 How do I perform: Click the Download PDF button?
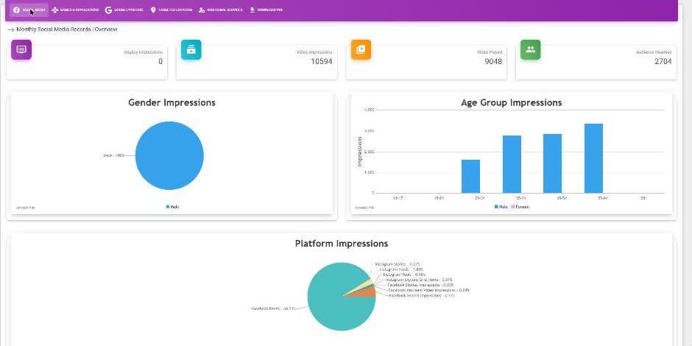(x=266, y=10)
